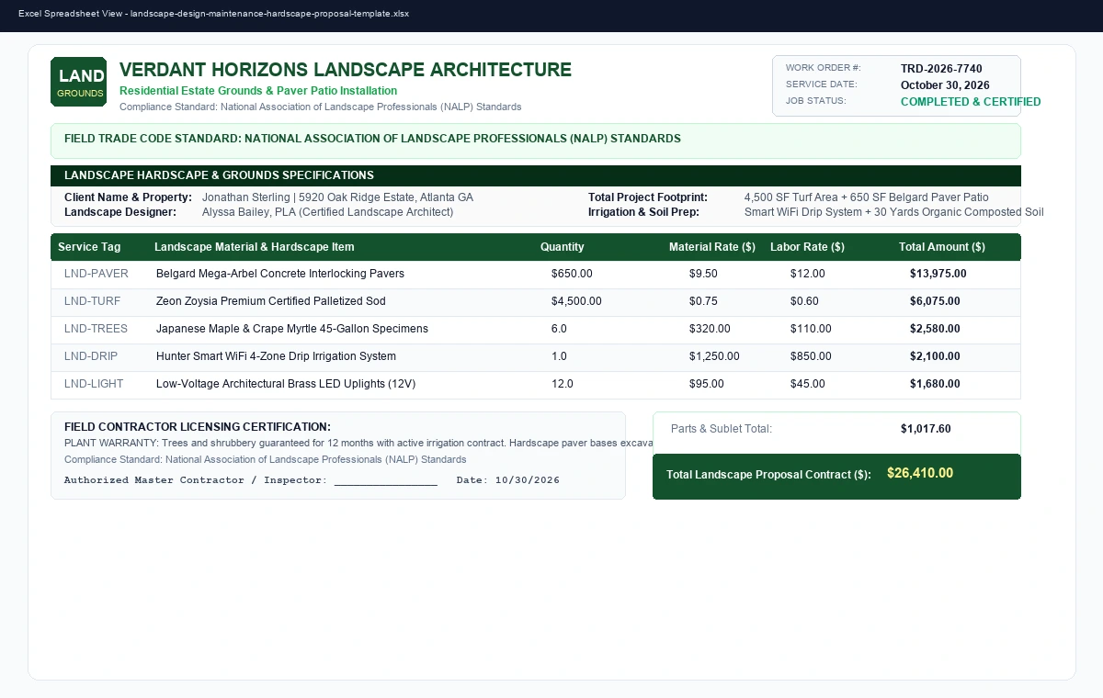
Task: Select the LND-PAVER service tag
Action: [97, 274]
